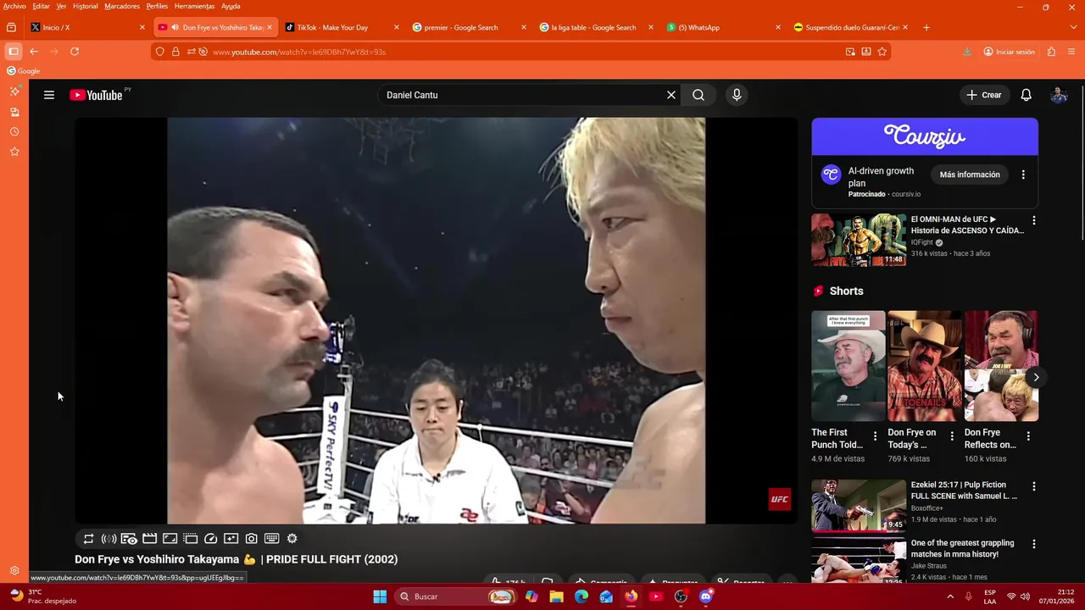Open the Historial menu

(x=85, y=6)
